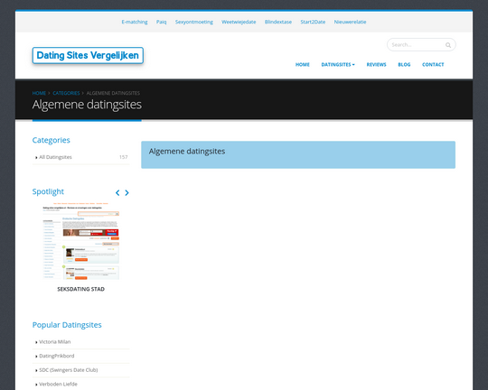Open the Home menu item

pos(302,64)
